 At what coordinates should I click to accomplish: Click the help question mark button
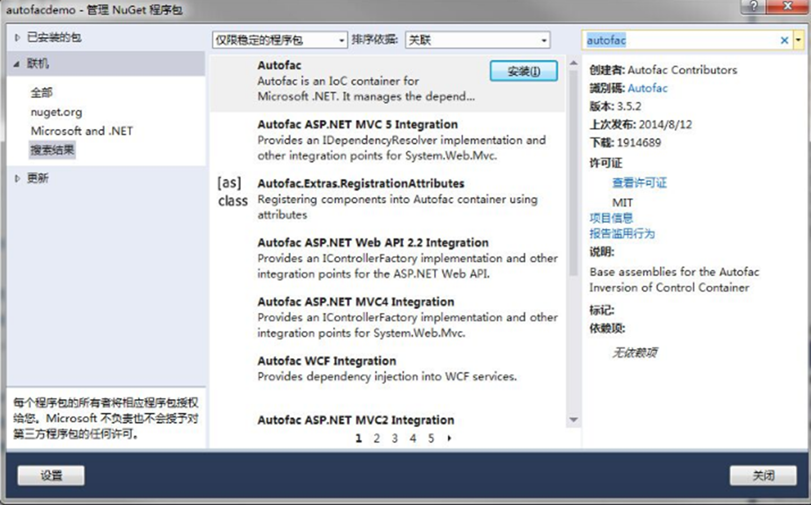pyautogui.click(x=754, y=7)
